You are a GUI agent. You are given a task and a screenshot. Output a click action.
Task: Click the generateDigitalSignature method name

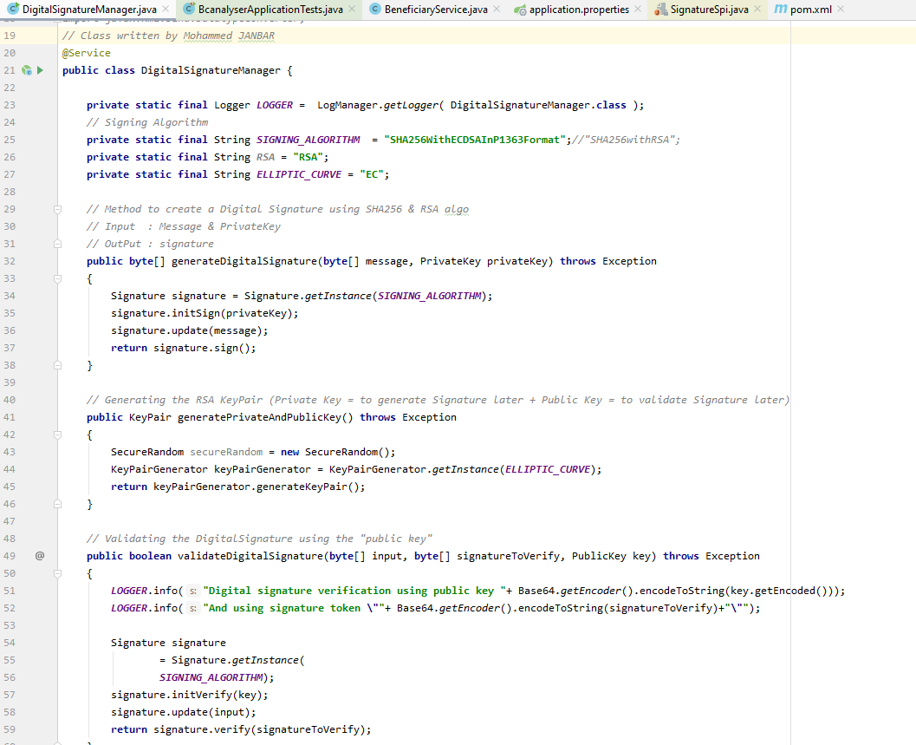click(244, 261)
